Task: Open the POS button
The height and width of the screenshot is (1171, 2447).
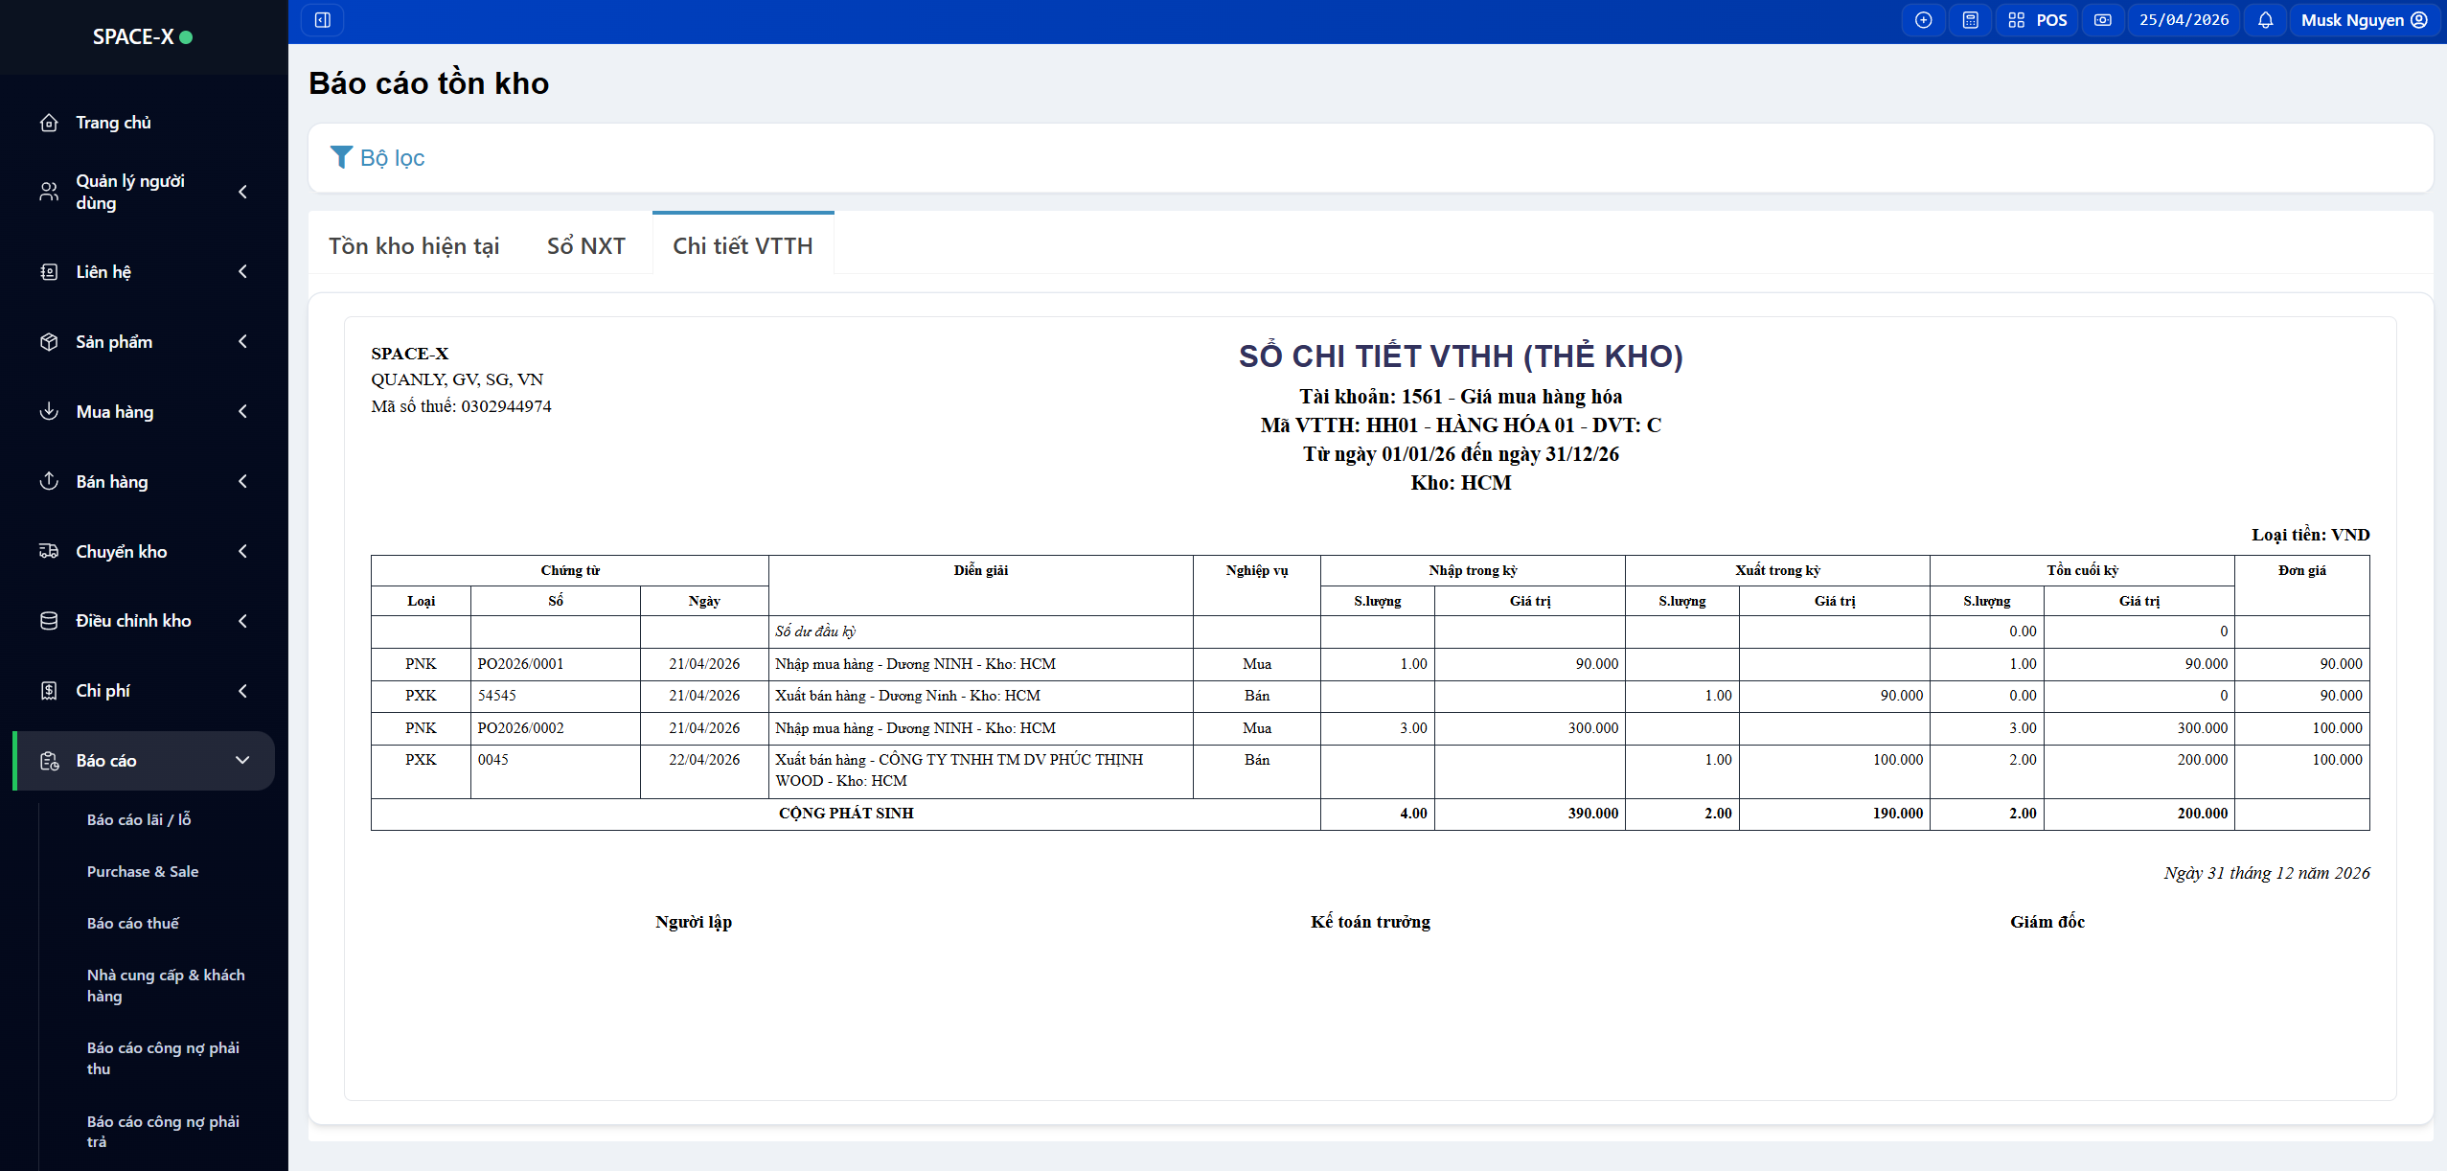Action: 2038,20
